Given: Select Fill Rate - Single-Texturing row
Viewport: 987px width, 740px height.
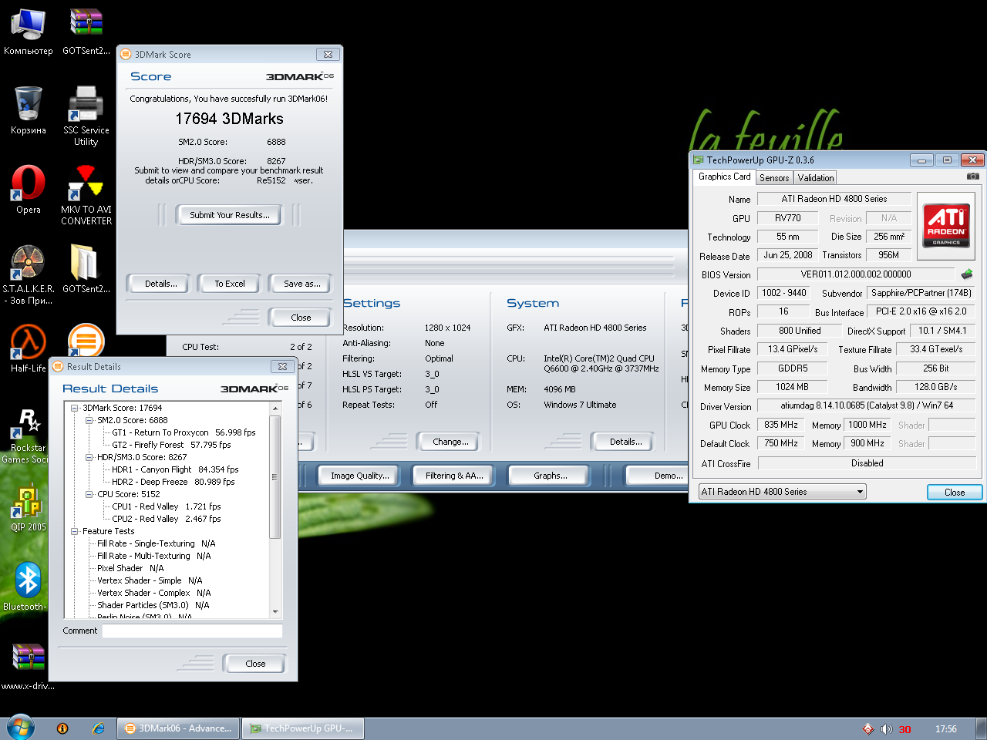Looking at the screenshot, I should pos(157,543).
